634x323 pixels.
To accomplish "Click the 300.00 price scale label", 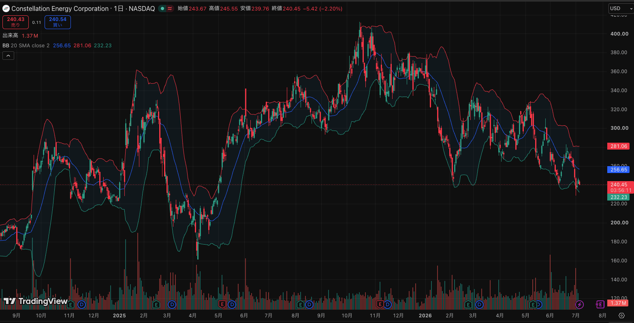I will click(619, 128).
